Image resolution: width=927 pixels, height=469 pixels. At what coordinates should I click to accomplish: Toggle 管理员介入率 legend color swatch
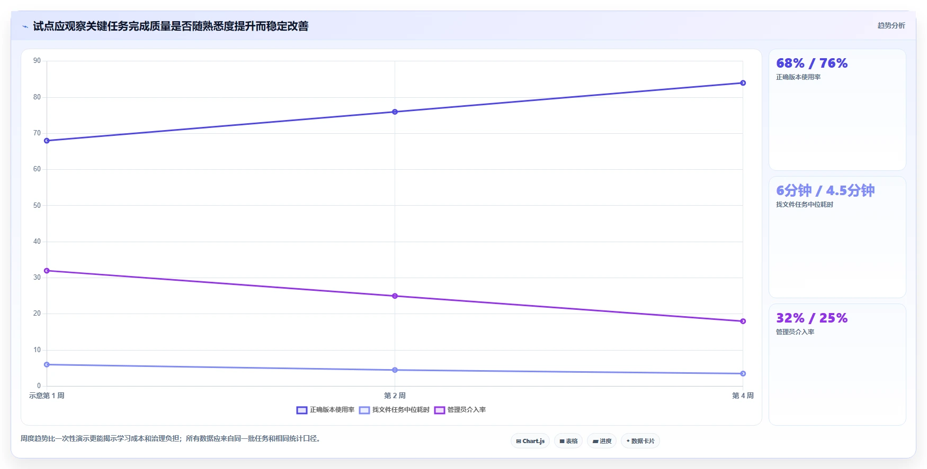[x=440, y=410]
